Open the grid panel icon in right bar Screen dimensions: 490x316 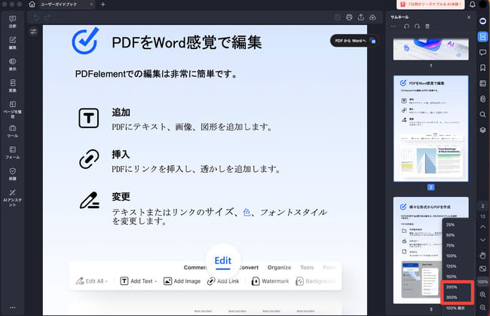coord(482,83)
